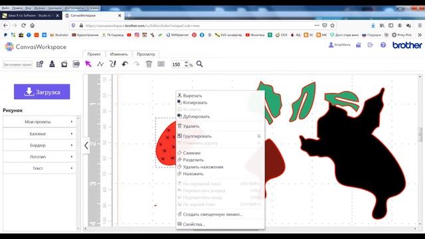Screen dimensions: 425x239
Task: Open Firefox downloads arrow icon
Action: coord(373,25)
